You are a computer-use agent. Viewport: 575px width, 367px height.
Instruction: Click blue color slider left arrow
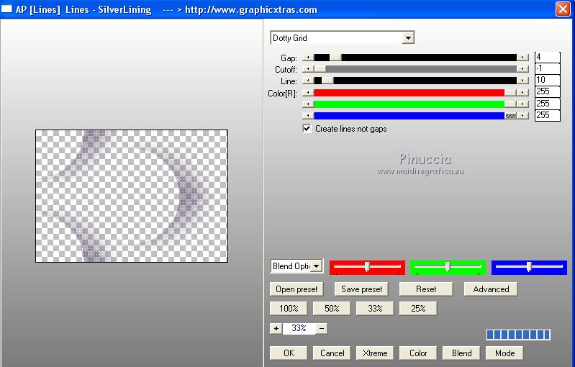pos(308,115)
